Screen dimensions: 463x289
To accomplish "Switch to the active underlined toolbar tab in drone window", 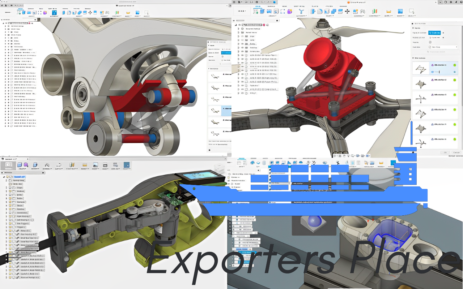I will 258,7.
